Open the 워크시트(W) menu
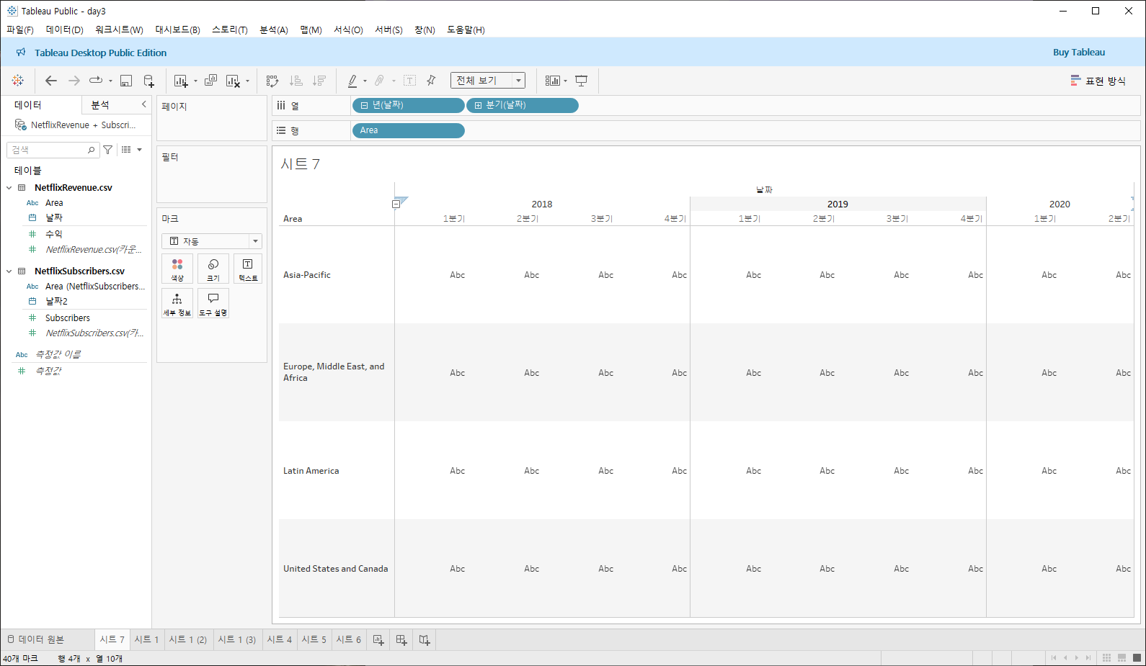Screen dimensions: 1146x666 point(119,30)
